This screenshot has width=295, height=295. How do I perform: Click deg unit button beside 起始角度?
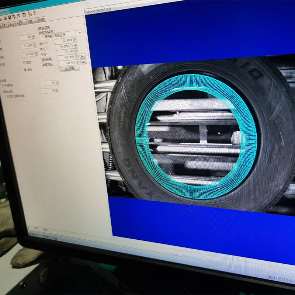[x=83, y=57]
